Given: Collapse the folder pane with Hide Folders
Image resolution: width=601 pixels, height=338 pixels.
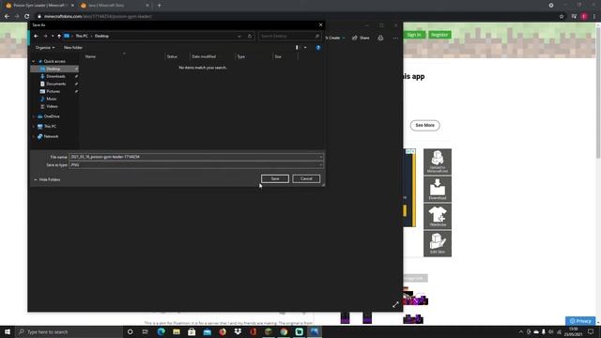Looking at the screenshot, I should tap(47, 179).
